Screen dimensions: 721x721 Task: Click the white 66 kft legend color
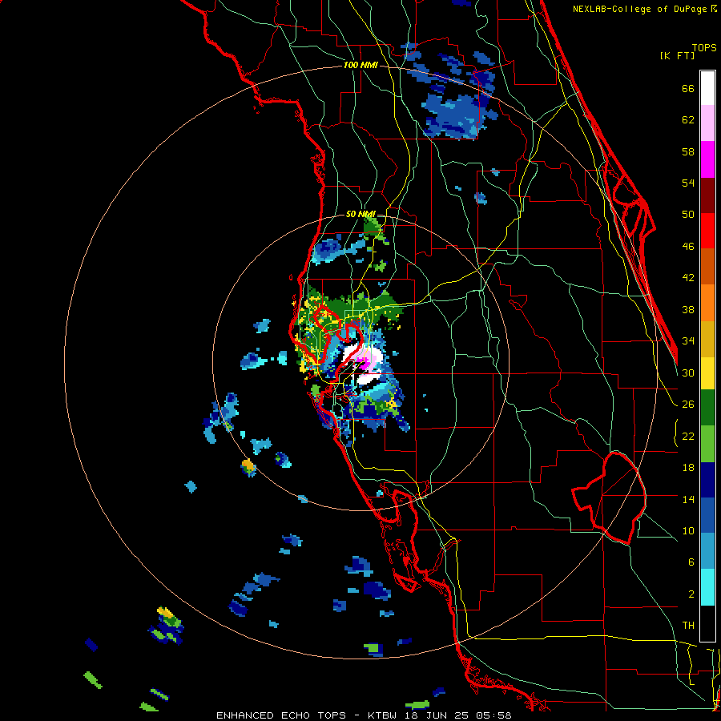tap(707, 88)
